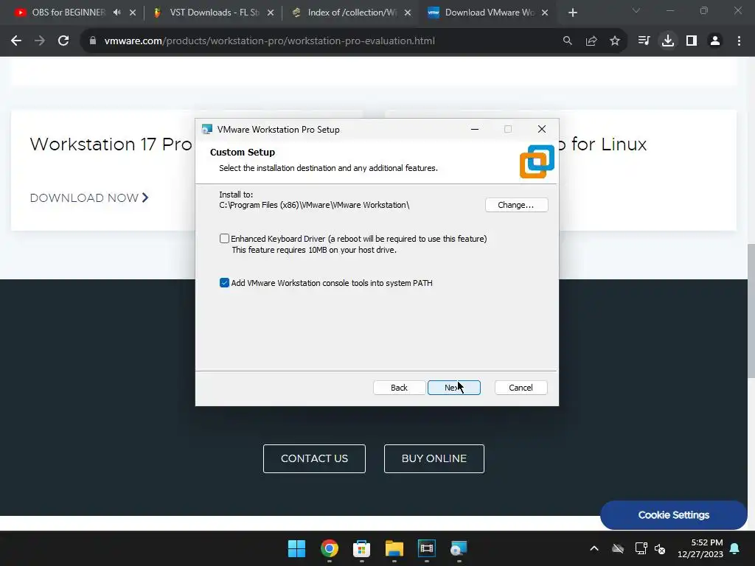Check the Enhanced Keyboard Driver checkbox

[x=224, y=239]
